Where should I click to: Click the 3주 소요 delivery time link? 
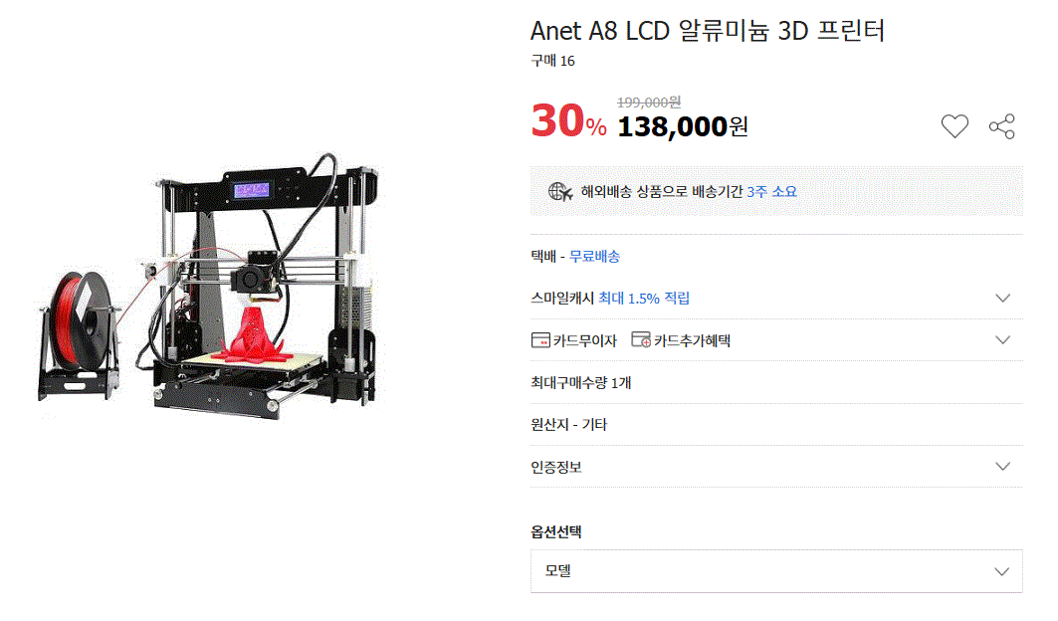tap(772, 192)
